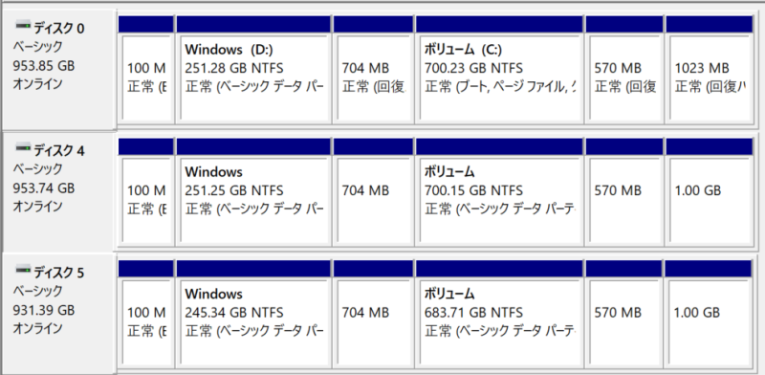Select Disk 5 Windows 245.34 GB partition

click(x=253, y=314)
